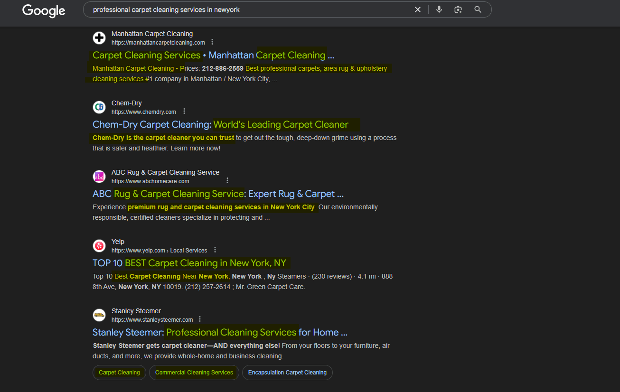
Task: Click the Manhattan Carpet Cleaning site name
Action: point(152,34)
